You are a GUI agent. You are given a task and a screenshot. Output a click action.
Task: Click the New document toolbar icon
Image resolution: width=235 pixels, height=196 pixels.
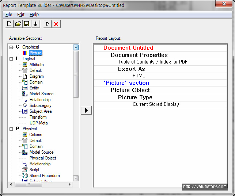pos(10,24)
